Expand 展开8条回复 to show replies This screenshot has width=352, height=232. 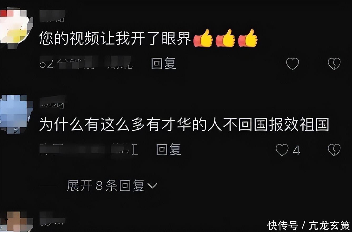(x=112, y=186)
